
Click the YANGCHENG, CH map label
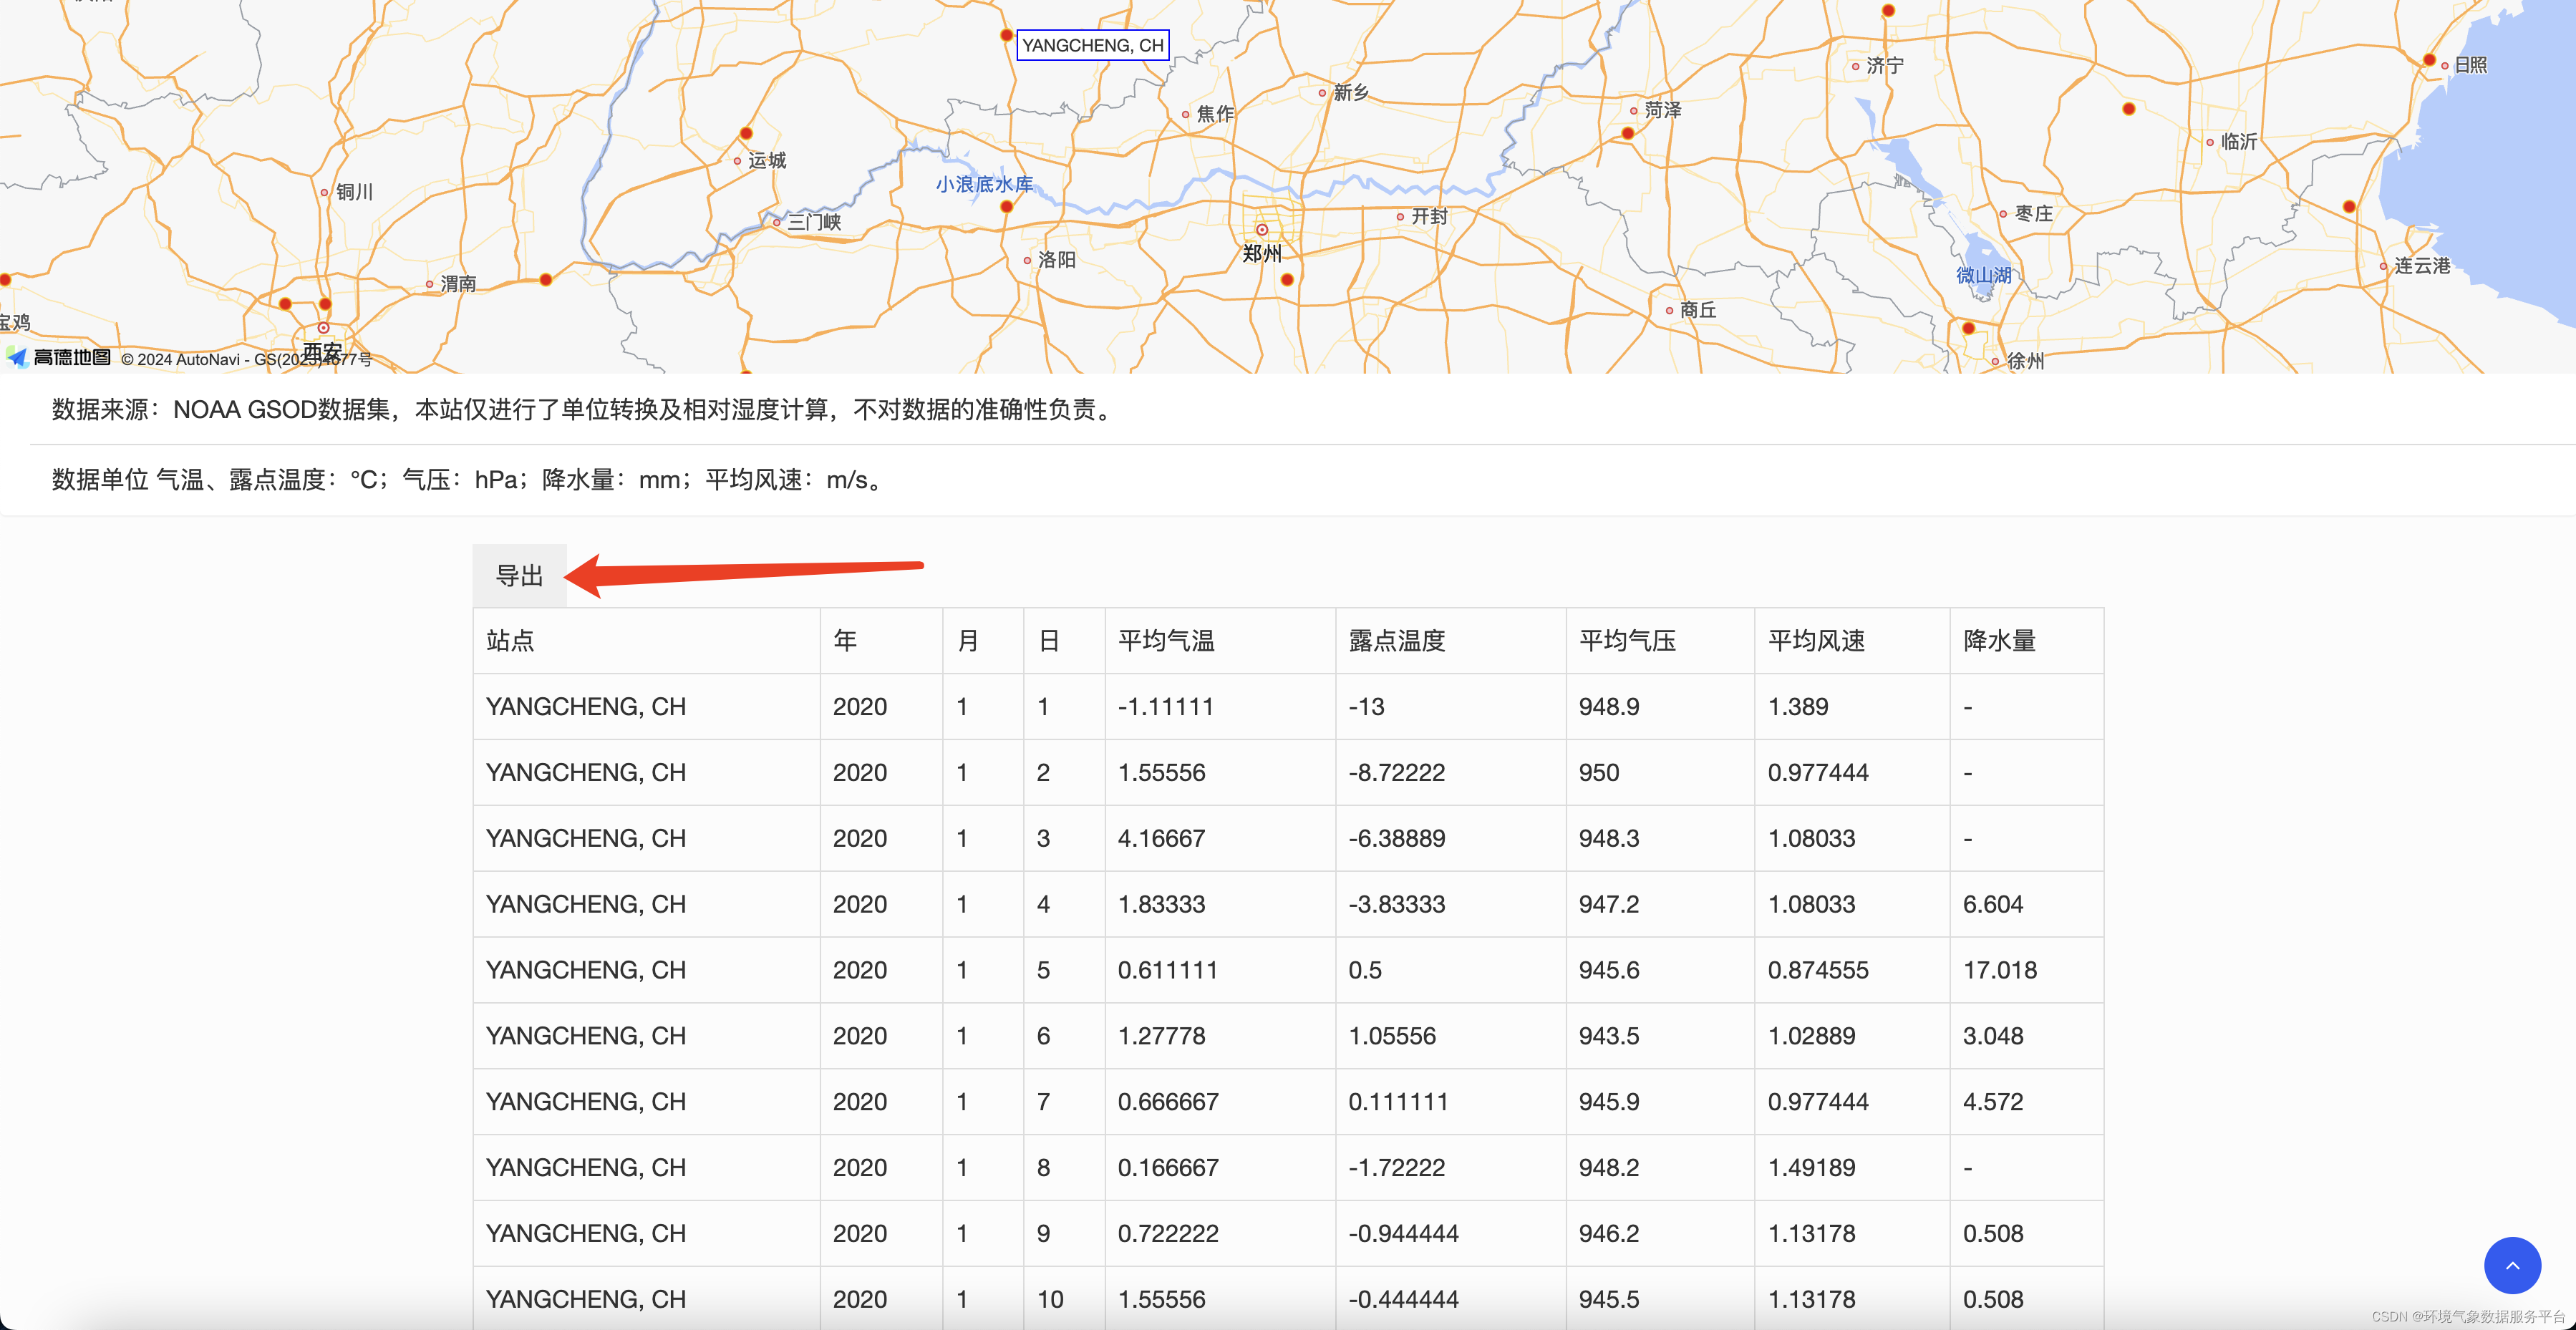pyautogui.click(x=1092, y=46)
